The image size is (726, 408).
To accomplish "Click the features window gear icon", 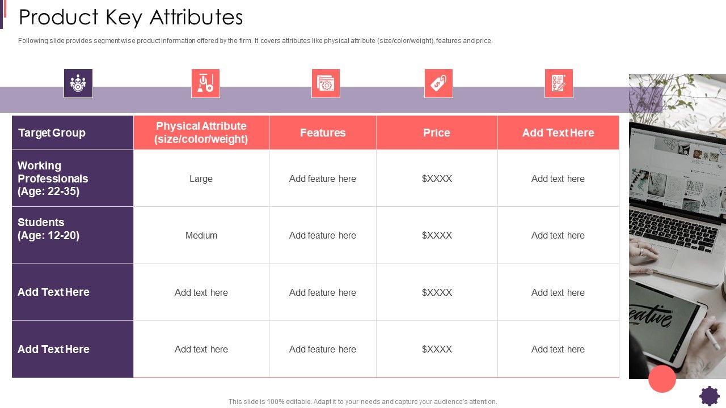I will click(x=326, y=83).
